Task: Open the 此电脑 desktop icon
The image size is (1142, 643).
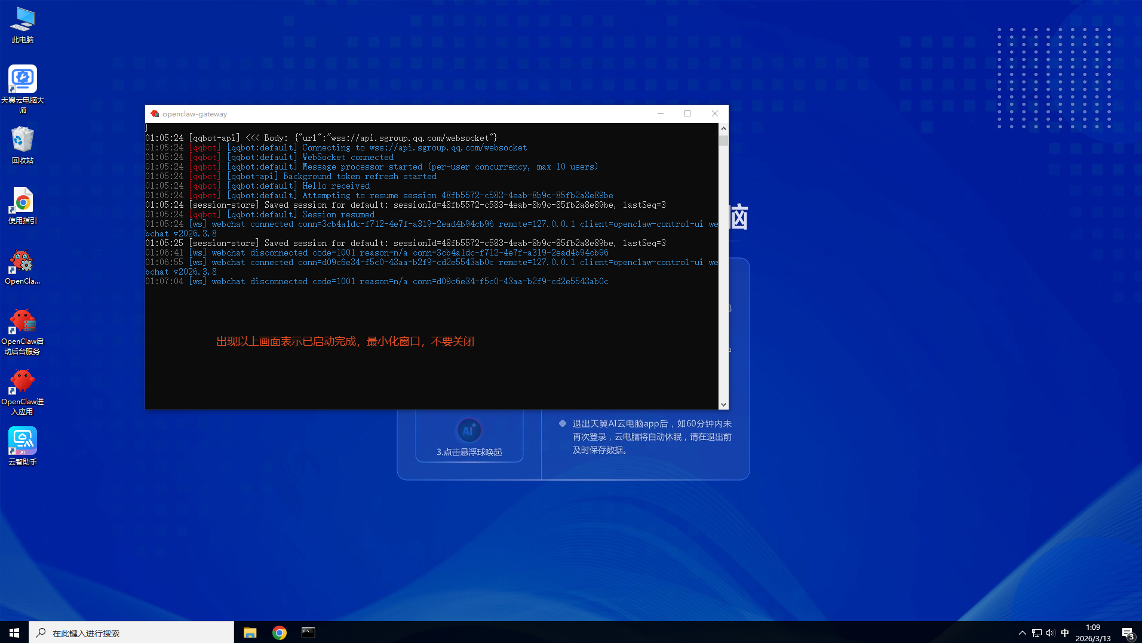Action: click(23, 25)
